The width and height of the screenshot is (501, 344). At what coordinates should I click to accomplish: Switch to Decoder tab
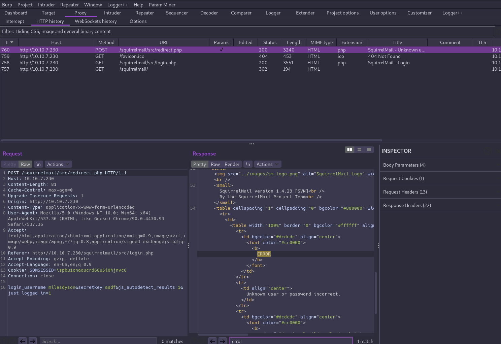(x=209, y=13)
